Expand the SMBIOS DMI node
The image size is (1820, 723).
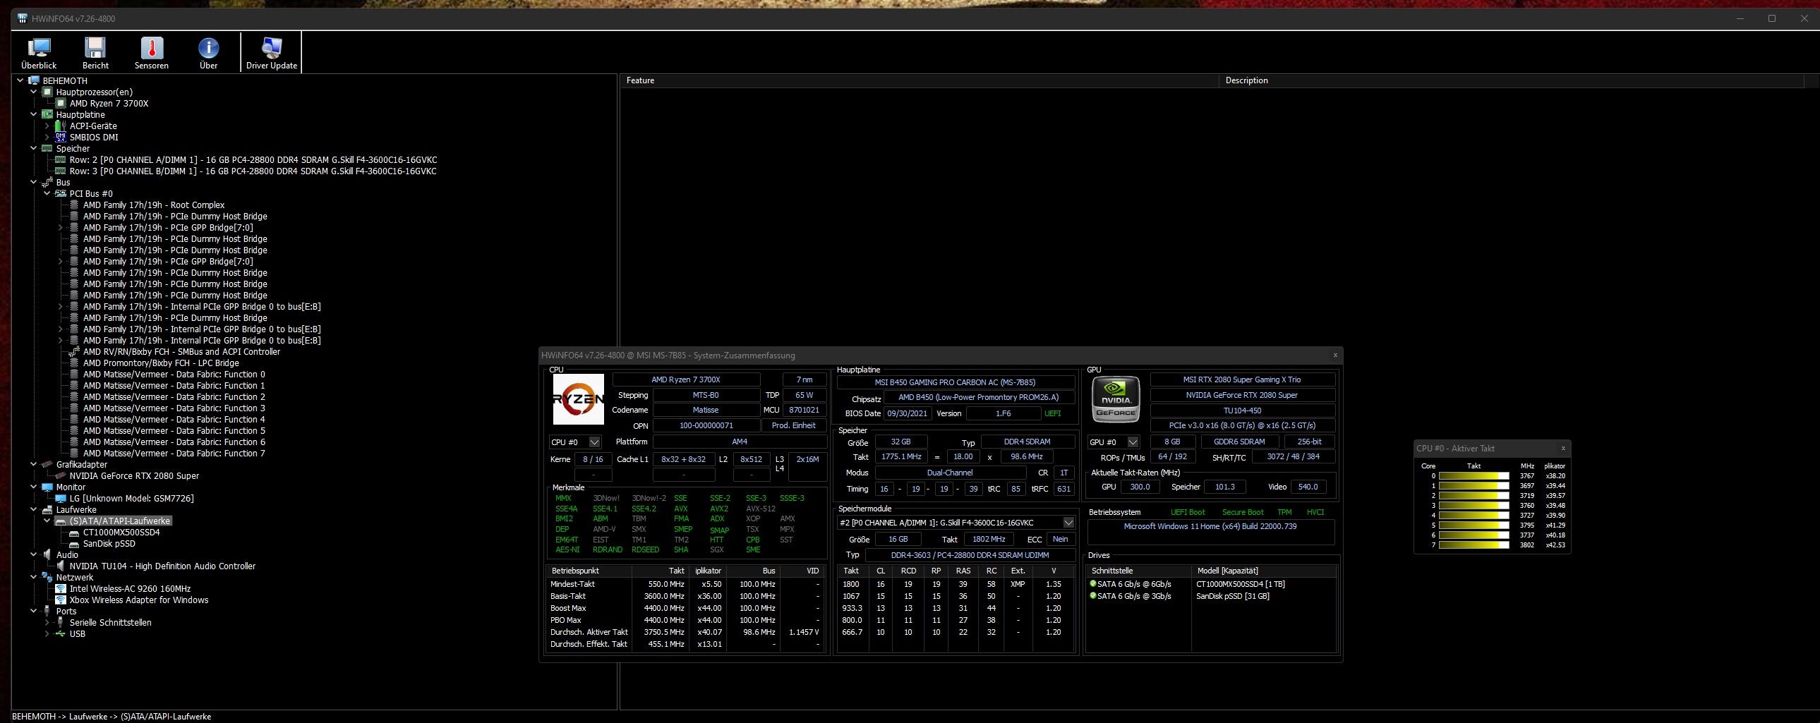47,137
